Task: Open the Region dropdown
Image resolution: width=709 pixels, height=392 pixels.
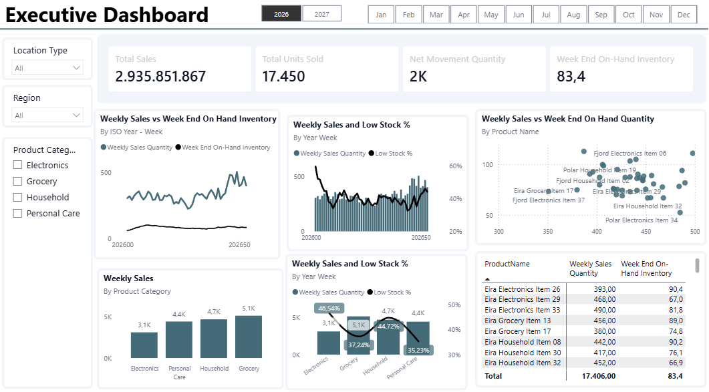Action: [47, 116]
